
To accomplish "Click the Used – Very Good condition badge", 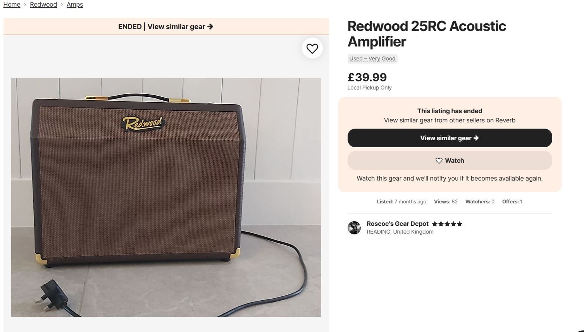I will pyautogui.click(x=372, y=58).
